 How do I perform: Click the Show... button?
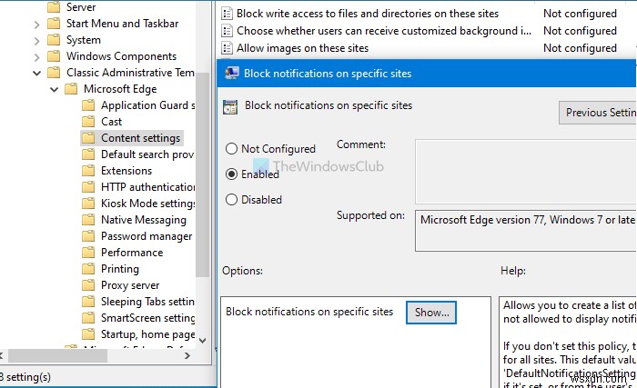pyautogui.click(x=431, y=313)
